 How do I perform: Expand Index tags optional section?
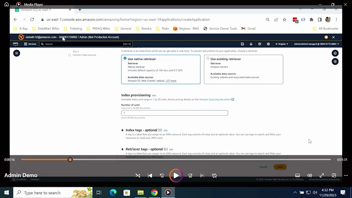point(123,130)
